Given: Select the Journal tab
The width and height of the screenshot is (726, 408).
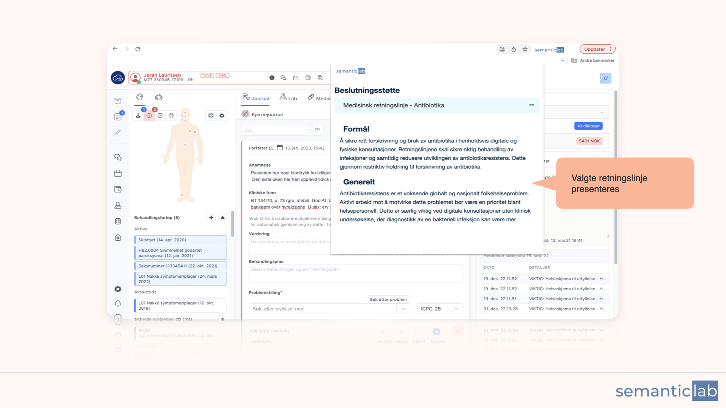Looking at the screenshot, I should point(256,98).
